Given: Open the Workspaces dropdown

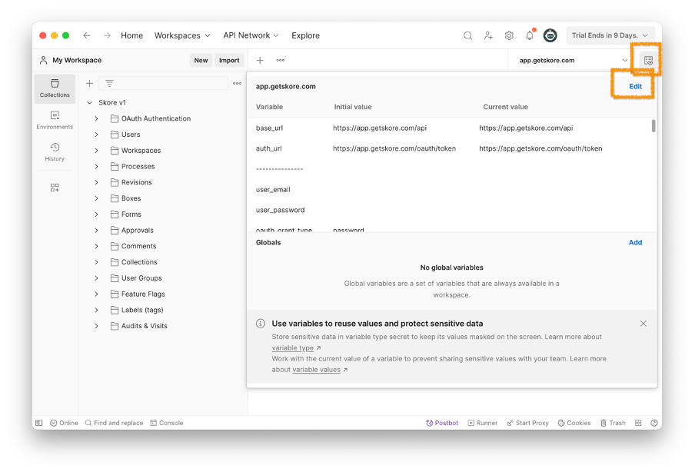Looking at the screenshot, I should tap(182, 35).
